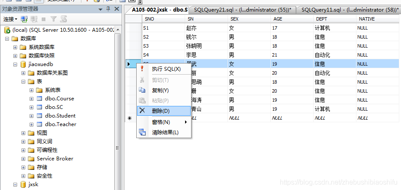Expand the 存储 node
The image size is (401, 190).
coord(23,167)
